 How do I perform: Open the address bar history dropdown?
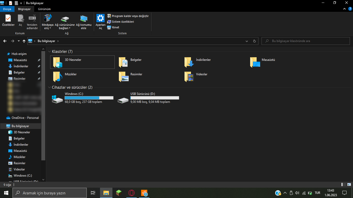pos(247,41)
